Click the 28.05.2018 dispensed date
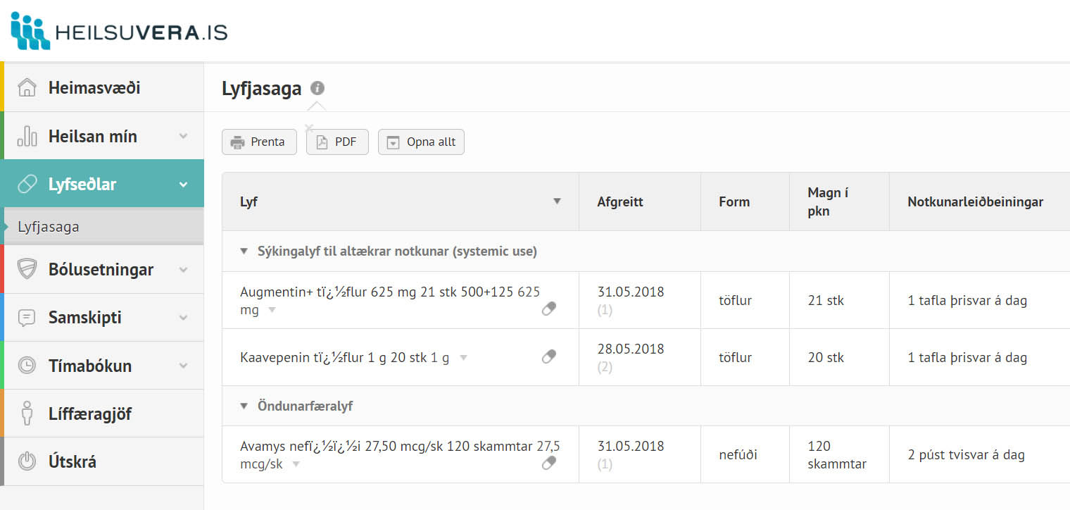 [x=631, y=349]
